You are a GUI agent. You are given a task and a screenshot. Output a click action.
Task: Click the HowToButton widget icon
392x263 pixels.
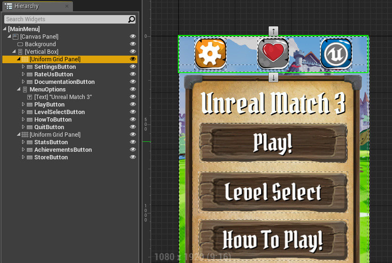[x=30, y=119]
